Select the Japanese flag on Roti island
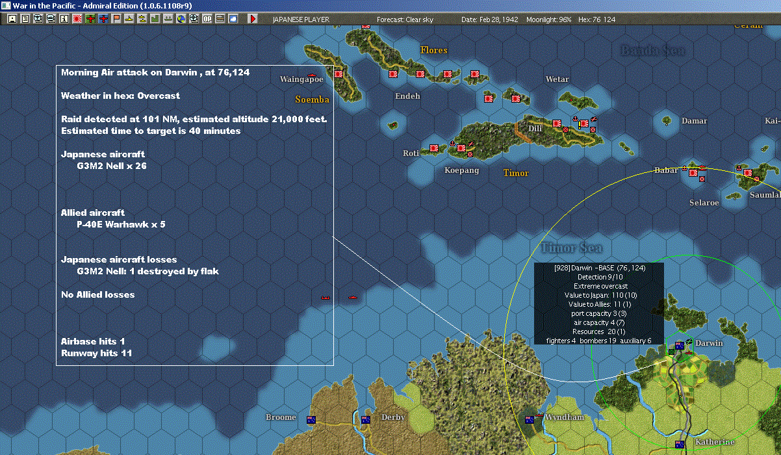 click(x=434, y=148)
